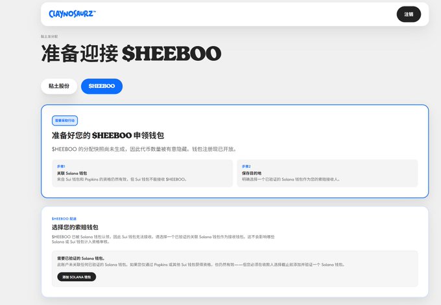Click the 步骤2 label
This screenshot has height=305, width=441.
[246, 166]
